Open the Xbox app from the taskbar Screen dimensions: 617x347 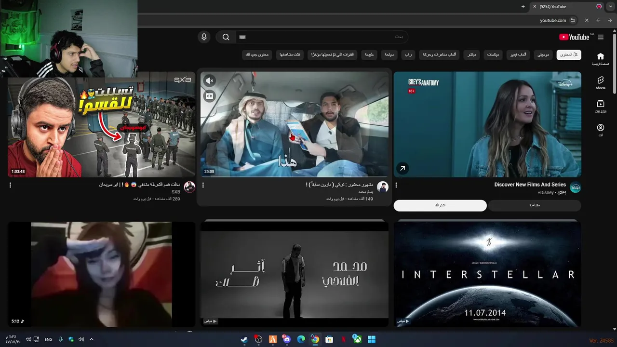pyautogui.click(x=357, y=339)
